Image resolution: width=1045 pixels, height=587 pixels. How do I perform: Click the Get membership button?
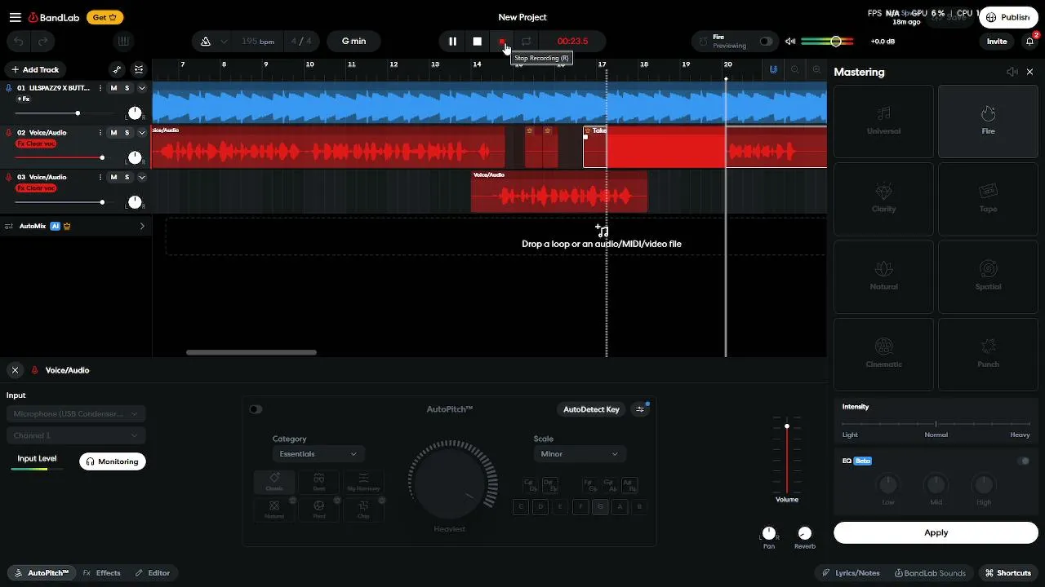104,17
